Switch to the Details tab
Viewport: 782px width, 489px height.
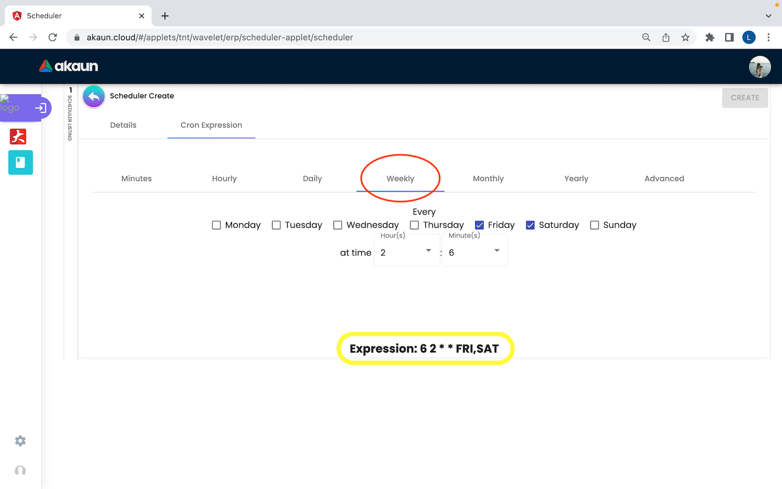(123, 125)
